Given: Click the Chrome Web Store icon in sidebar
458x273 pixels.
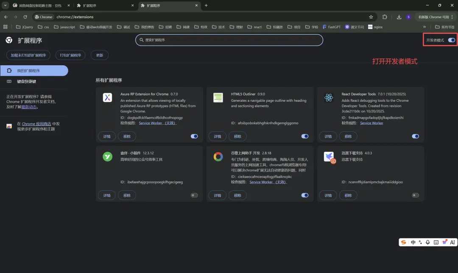Looking at the screenshot, I should click(x=9, y=126).
